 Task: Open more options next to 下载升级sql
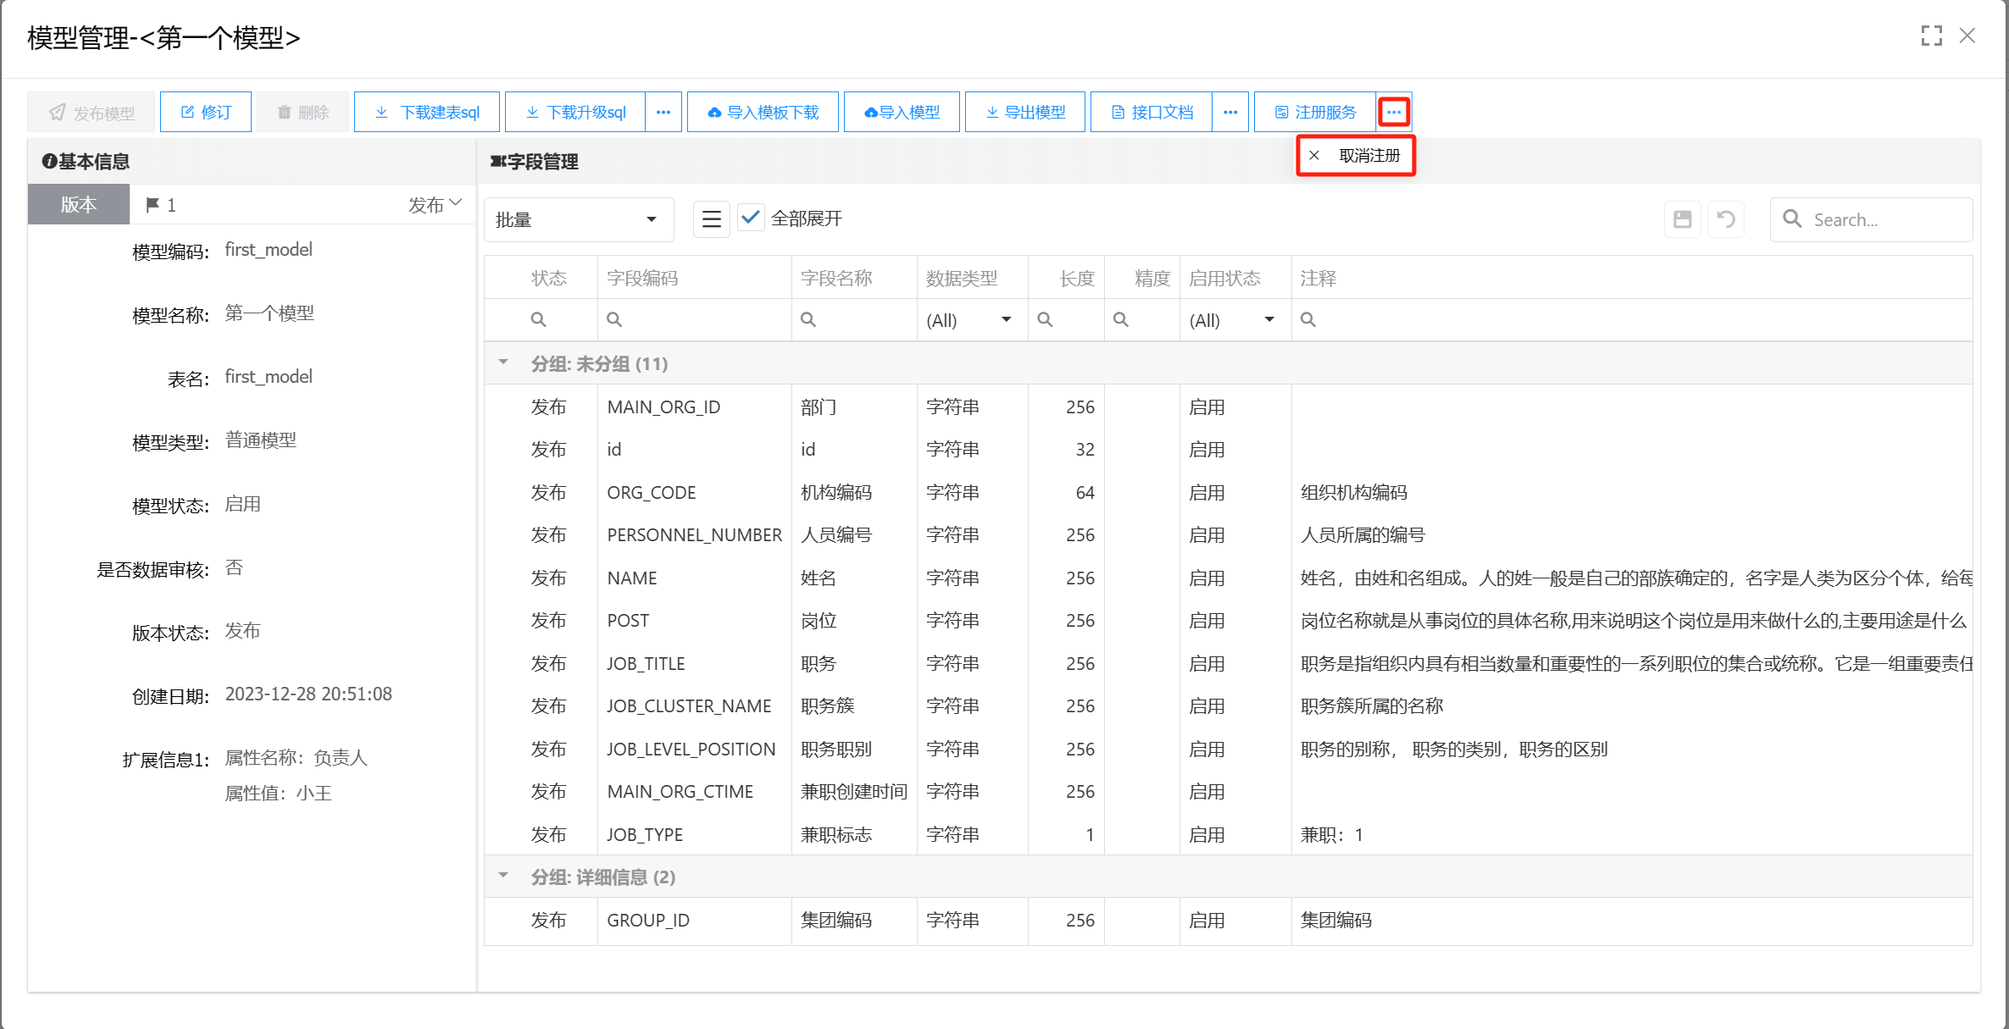663,113
